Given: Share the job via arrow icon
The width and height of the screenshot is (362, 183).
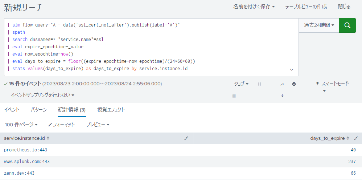Looking at the screenshot, I should [x=282, y=84].
